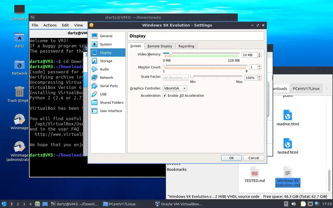
Task: Click the network icon in system tray
Action: click(x=310, y=204)
